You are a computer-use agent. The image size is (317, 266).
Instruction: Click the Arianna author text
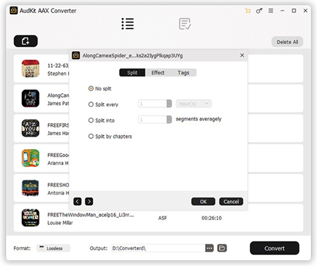click(58, 163)
